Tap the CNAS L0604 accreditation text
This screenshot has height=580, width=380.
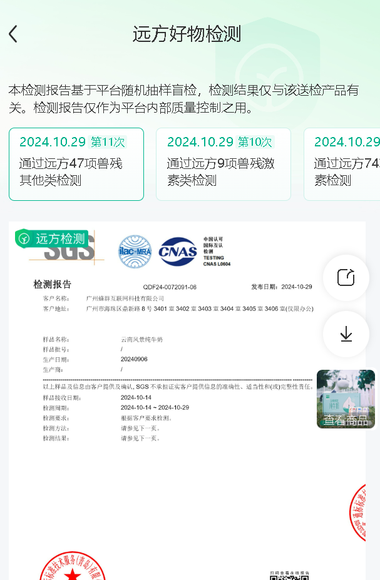(x=217, y=264)
